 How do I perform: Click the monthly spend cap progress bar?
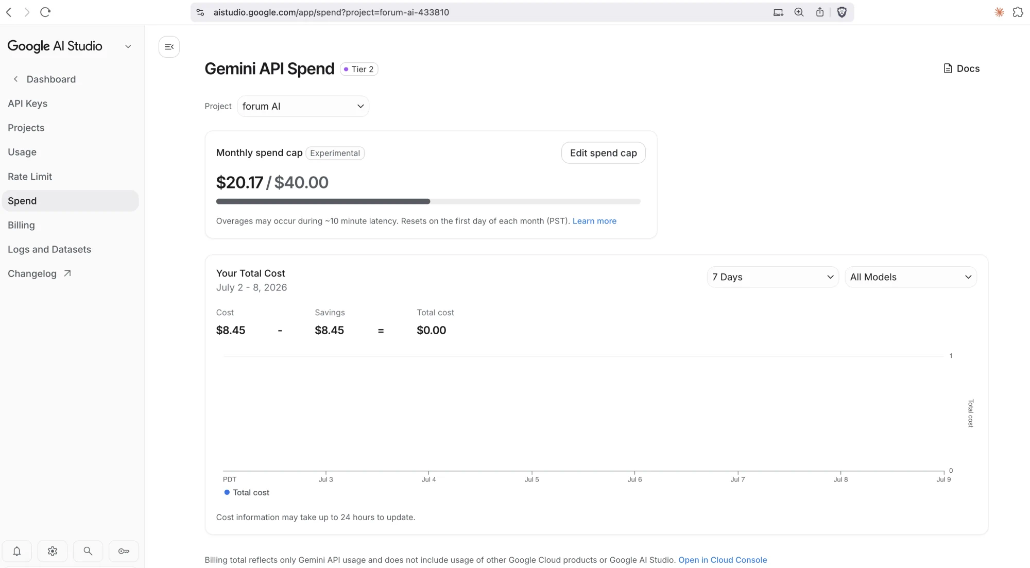(428, 201)
